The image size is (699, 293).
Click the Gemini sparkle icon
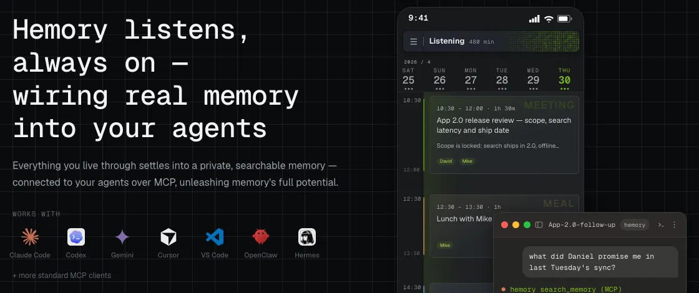tap(122, 237)
